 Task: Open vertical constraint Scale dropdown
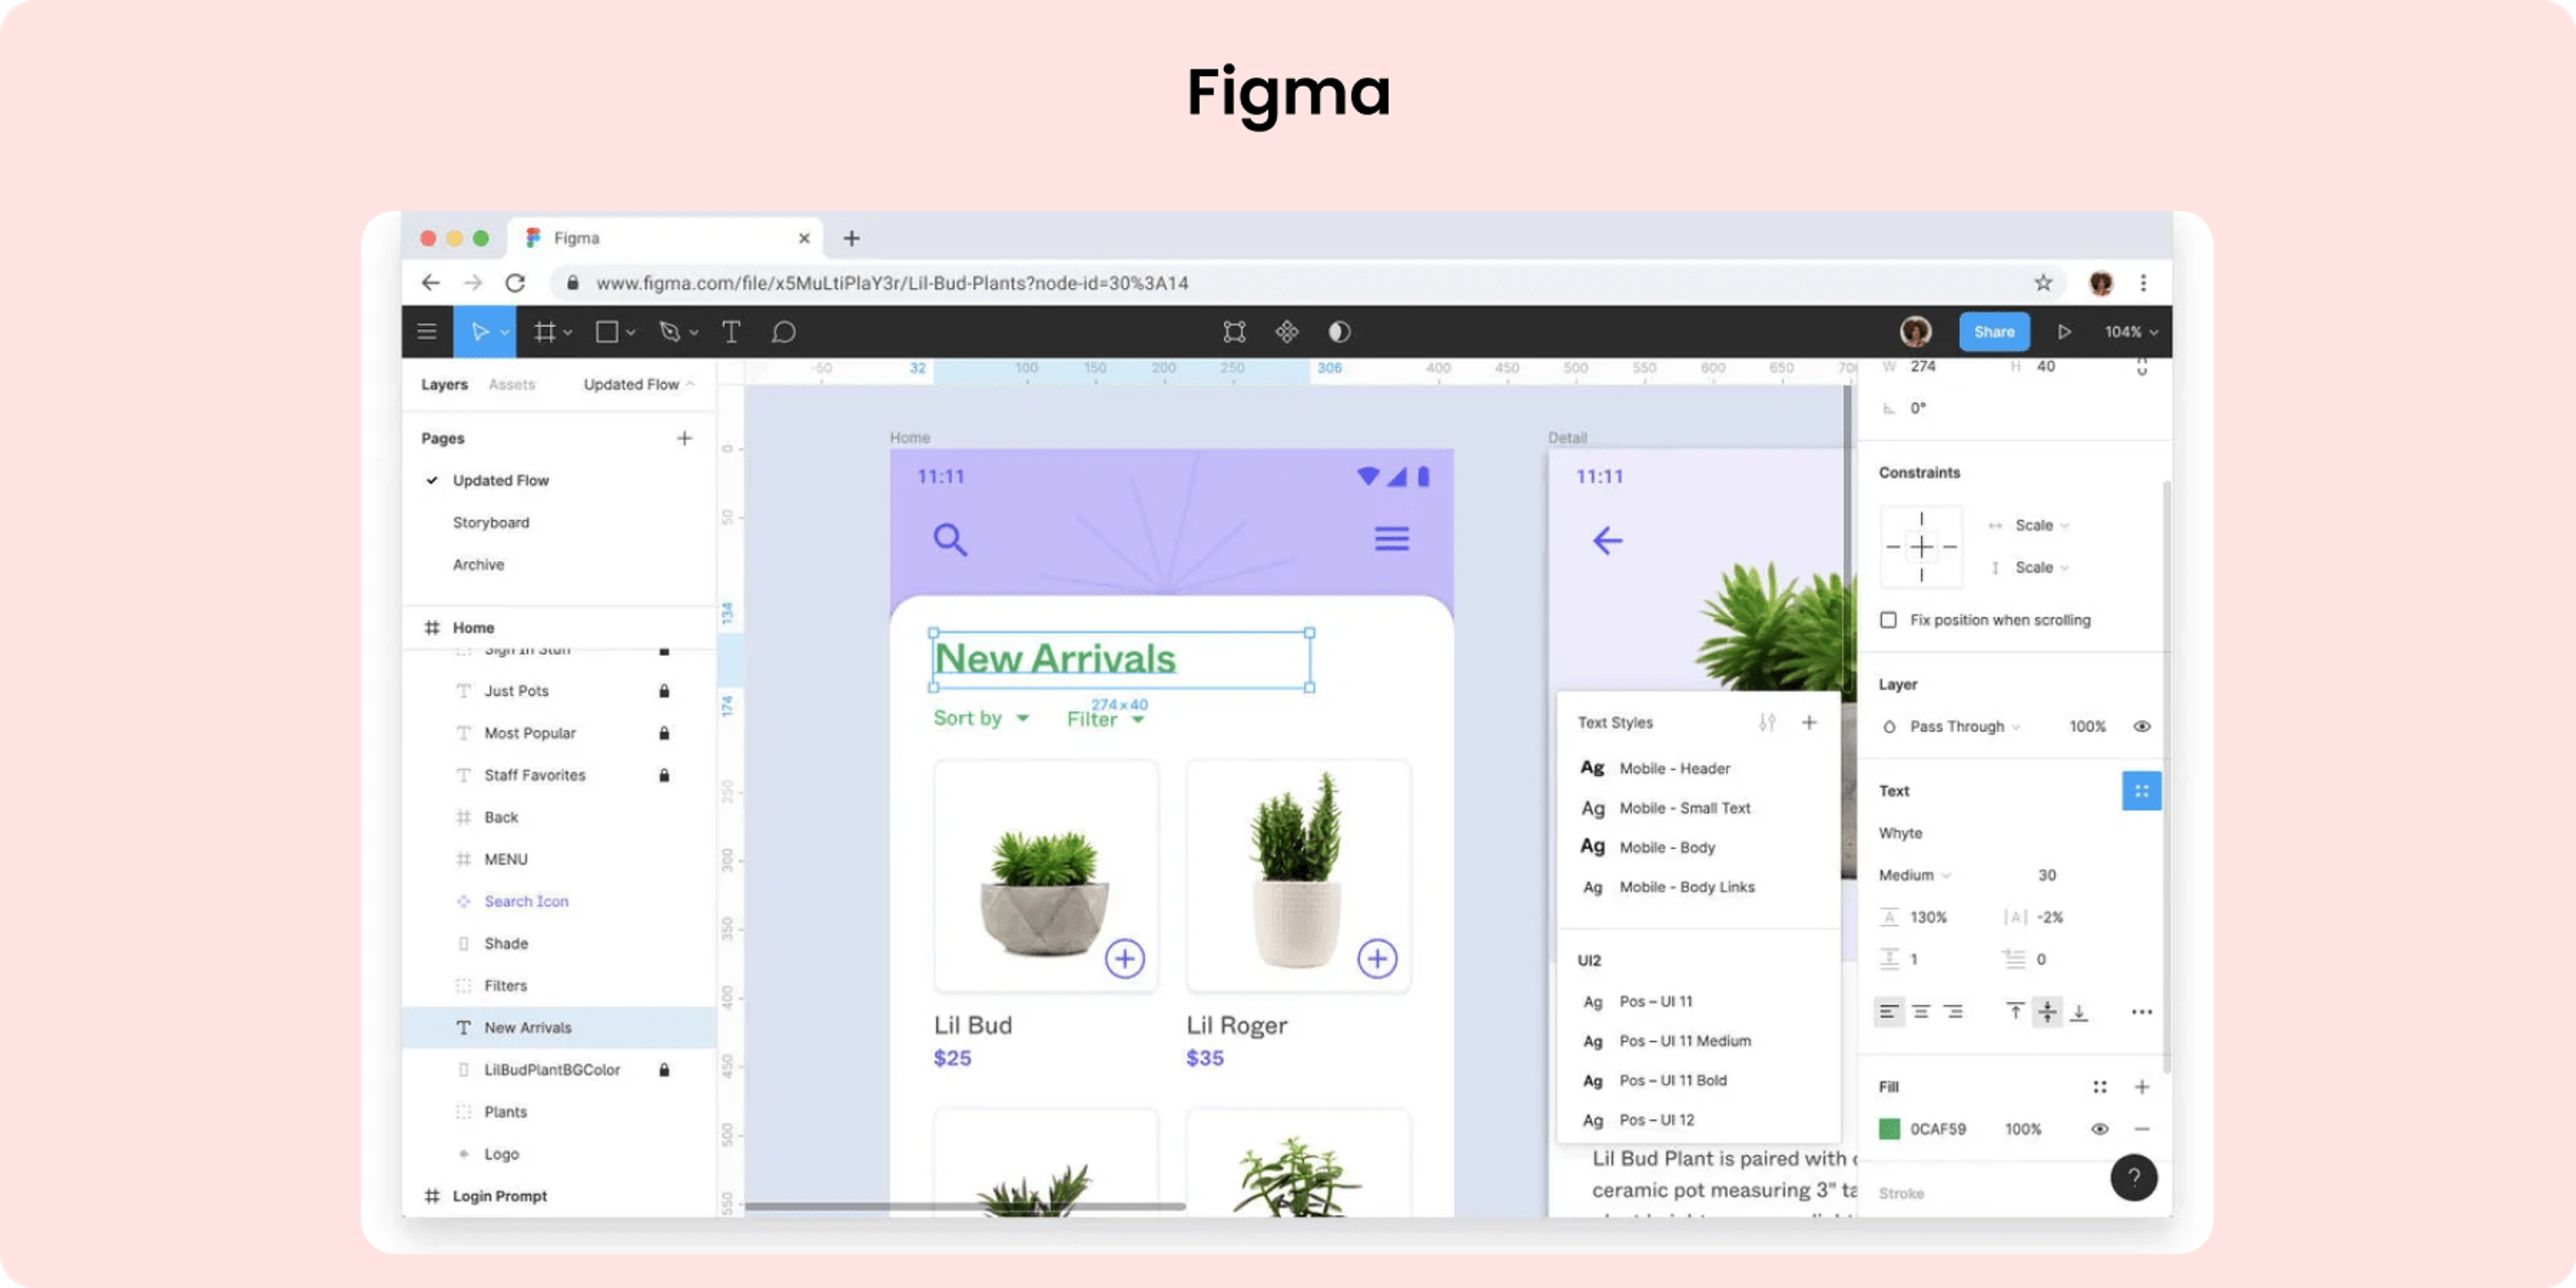(x=2041, y=567)
